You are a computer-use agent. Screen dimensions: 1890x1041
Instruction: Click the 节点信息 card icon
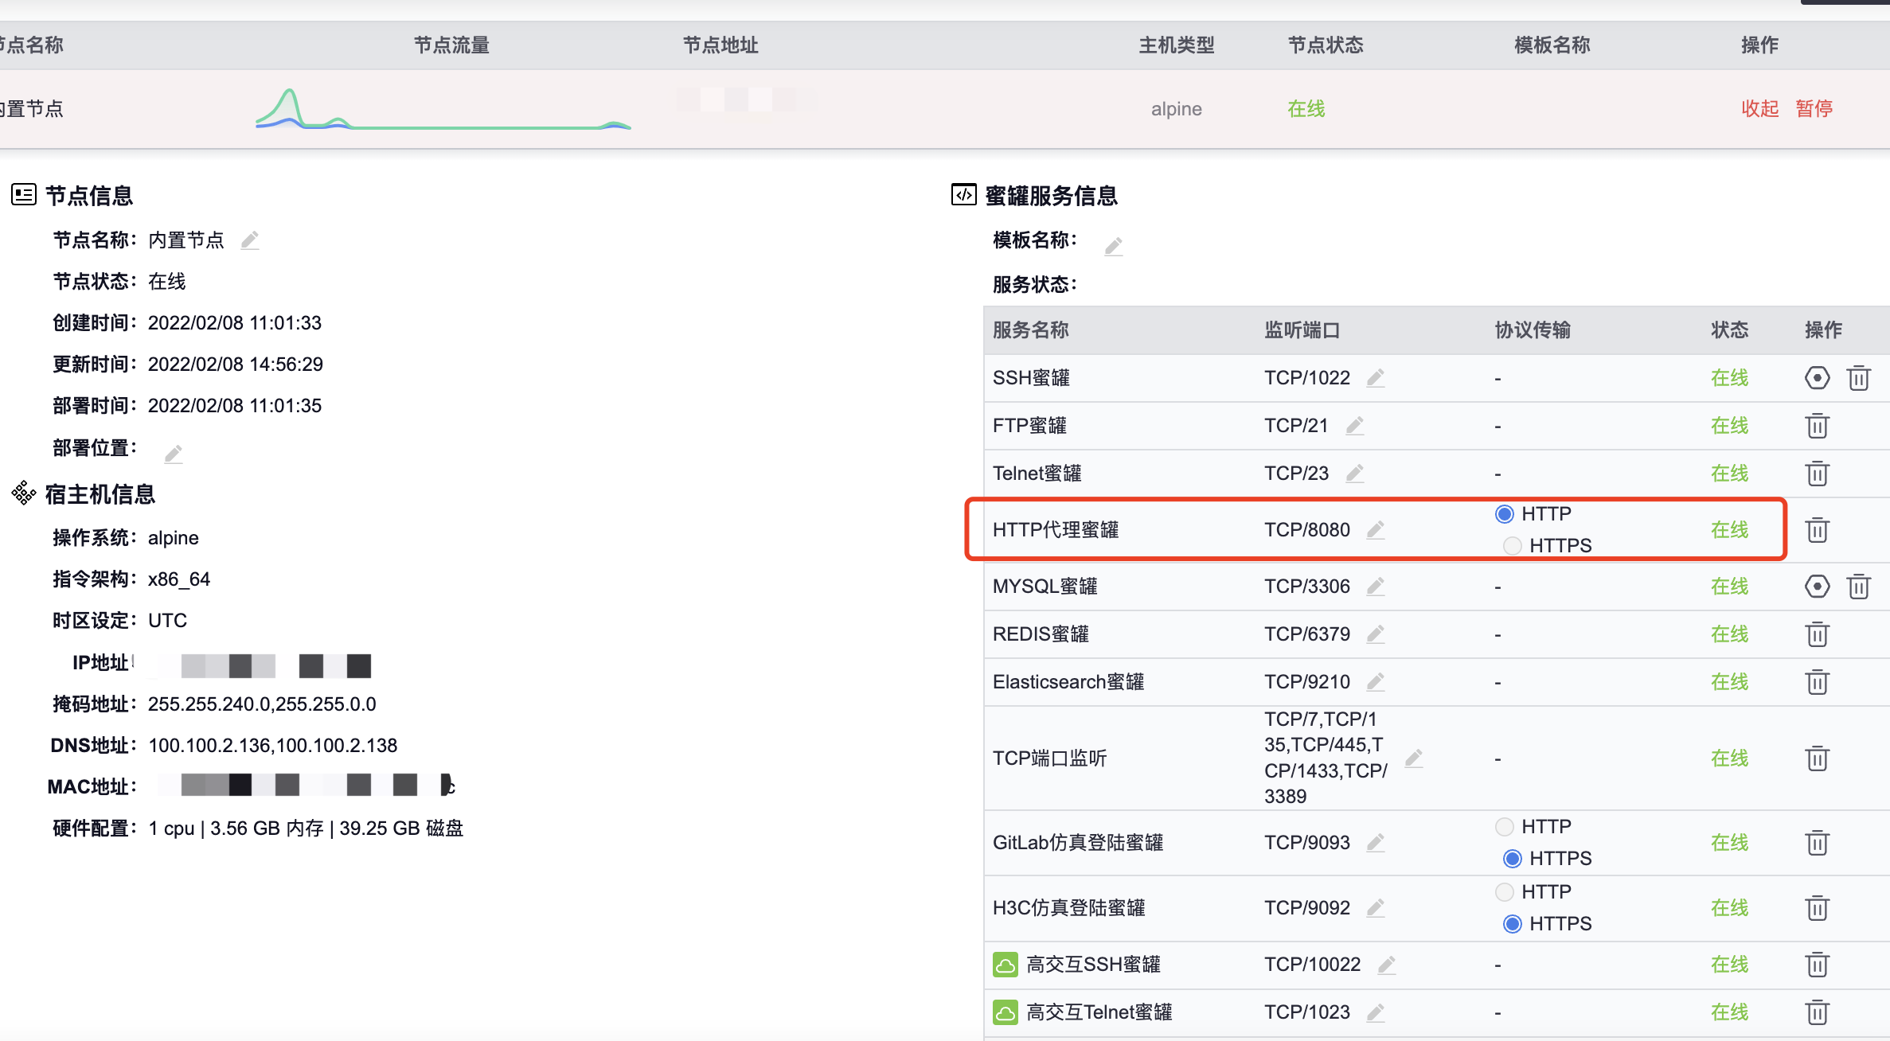(24, 195)
